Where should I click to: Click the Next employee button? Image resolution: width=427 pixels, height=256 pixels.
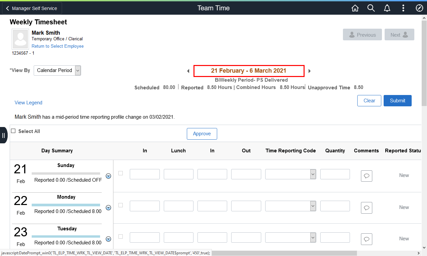pyautogui.click(x=399, y=35)
